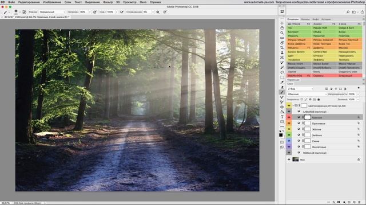
Task: Select the active Brush tool in toolbar
Action: [x=282, y=92]
